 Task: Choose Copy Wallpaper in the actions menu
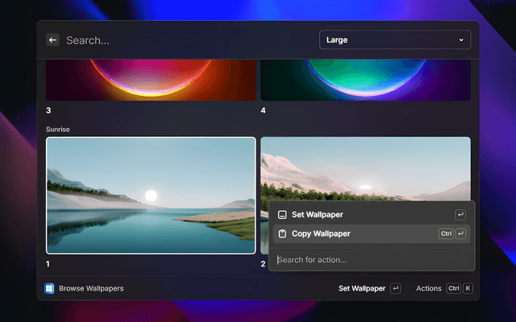tap(321, 233)
